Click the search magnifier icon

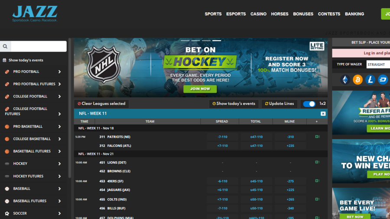pos(5,46)
